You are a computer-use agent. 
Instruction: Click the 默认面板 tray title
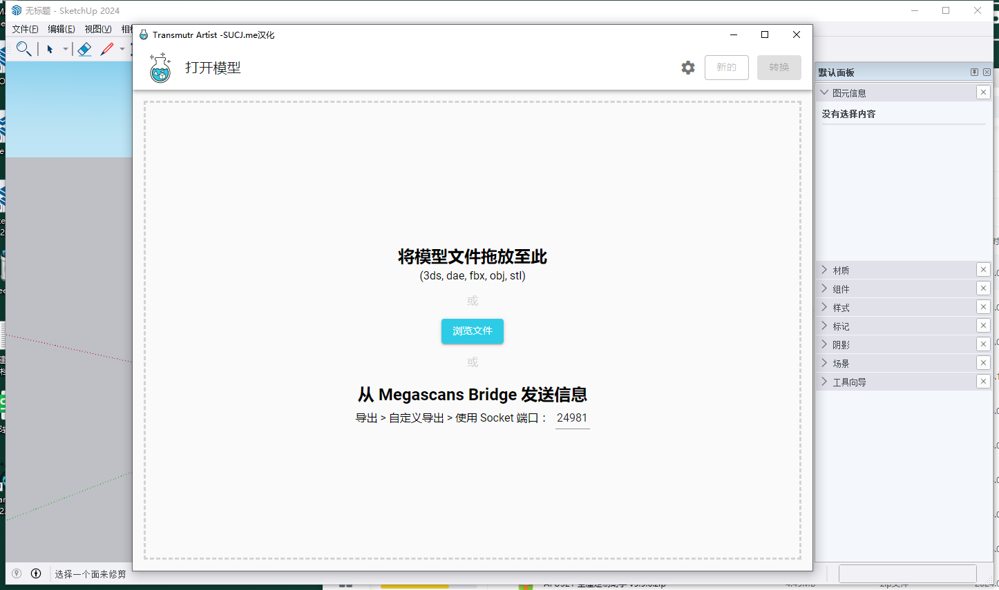click(836, 72)
